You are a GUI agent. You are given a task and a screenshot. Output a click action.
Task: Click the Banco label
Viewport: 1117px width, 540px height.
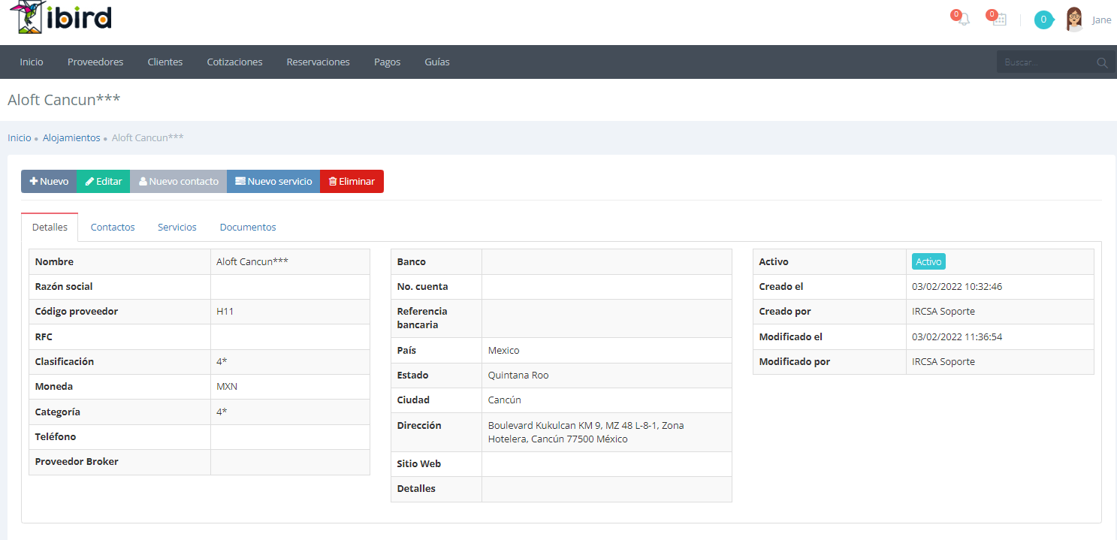[412, 262]
